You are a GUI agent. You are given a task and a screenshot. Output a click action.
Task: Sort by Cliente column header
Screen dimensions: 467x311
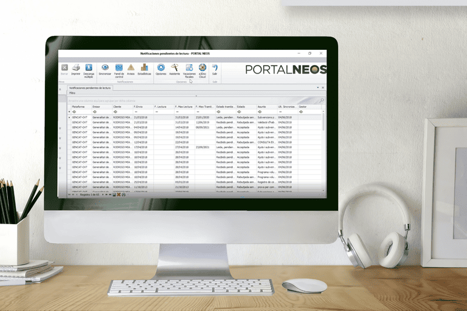[x=122, y=106]
